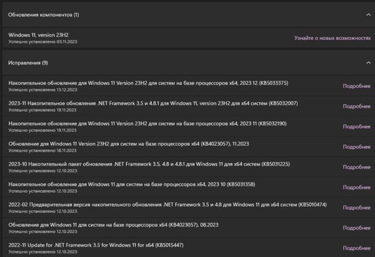The image size is (375, 257).
Task: Open Подробнее for KB4023057 11.2023 update
Action: tap(356, 146)
